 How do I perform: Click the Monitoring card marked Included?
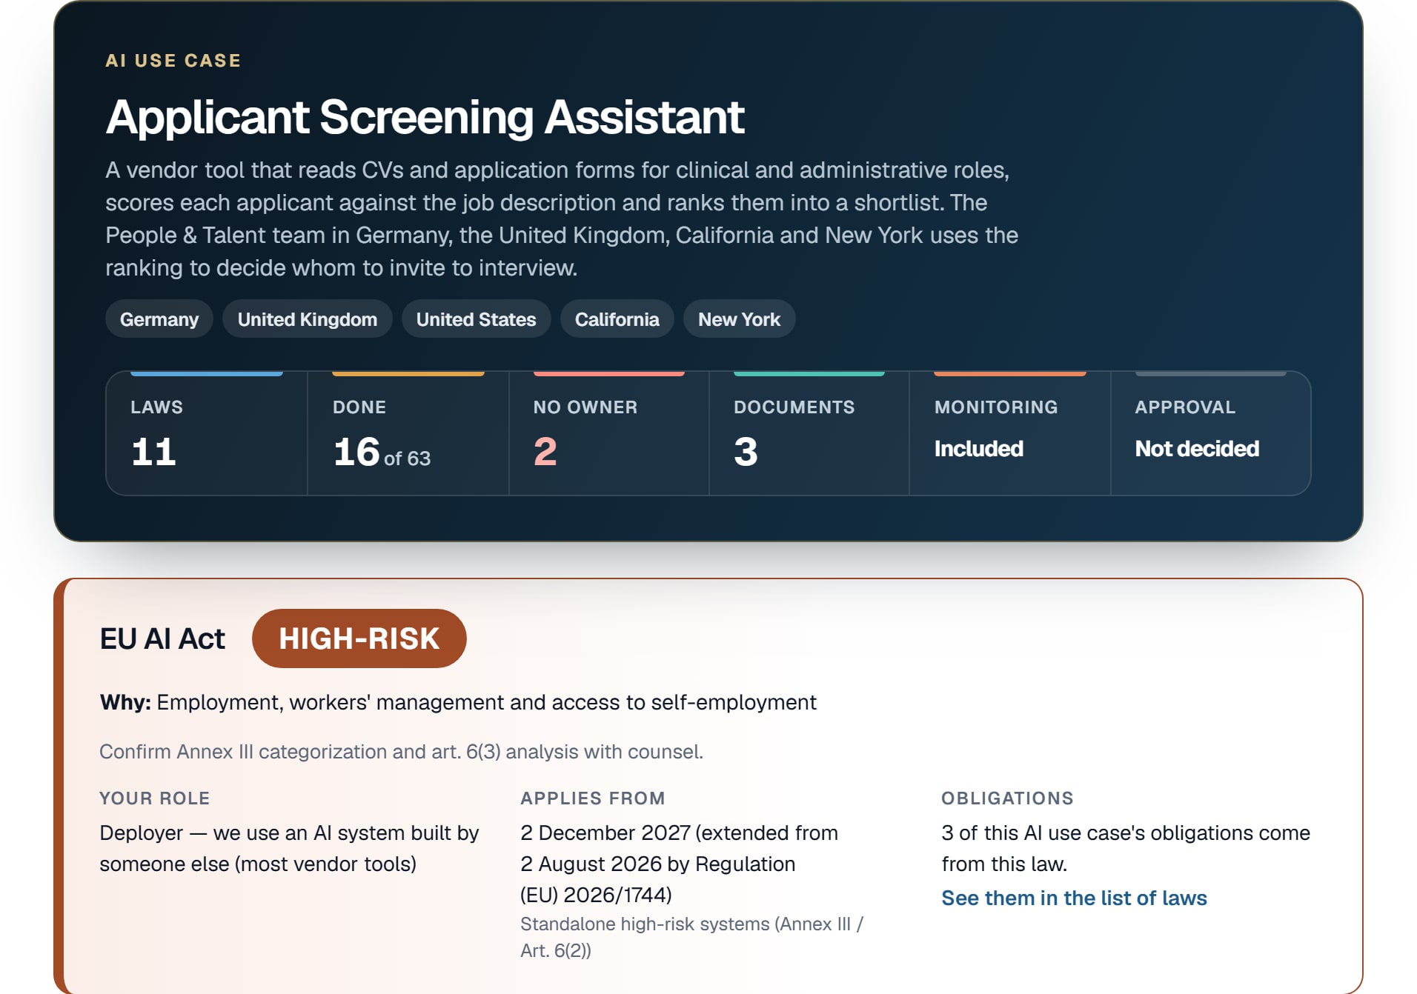click(1010, 433)
